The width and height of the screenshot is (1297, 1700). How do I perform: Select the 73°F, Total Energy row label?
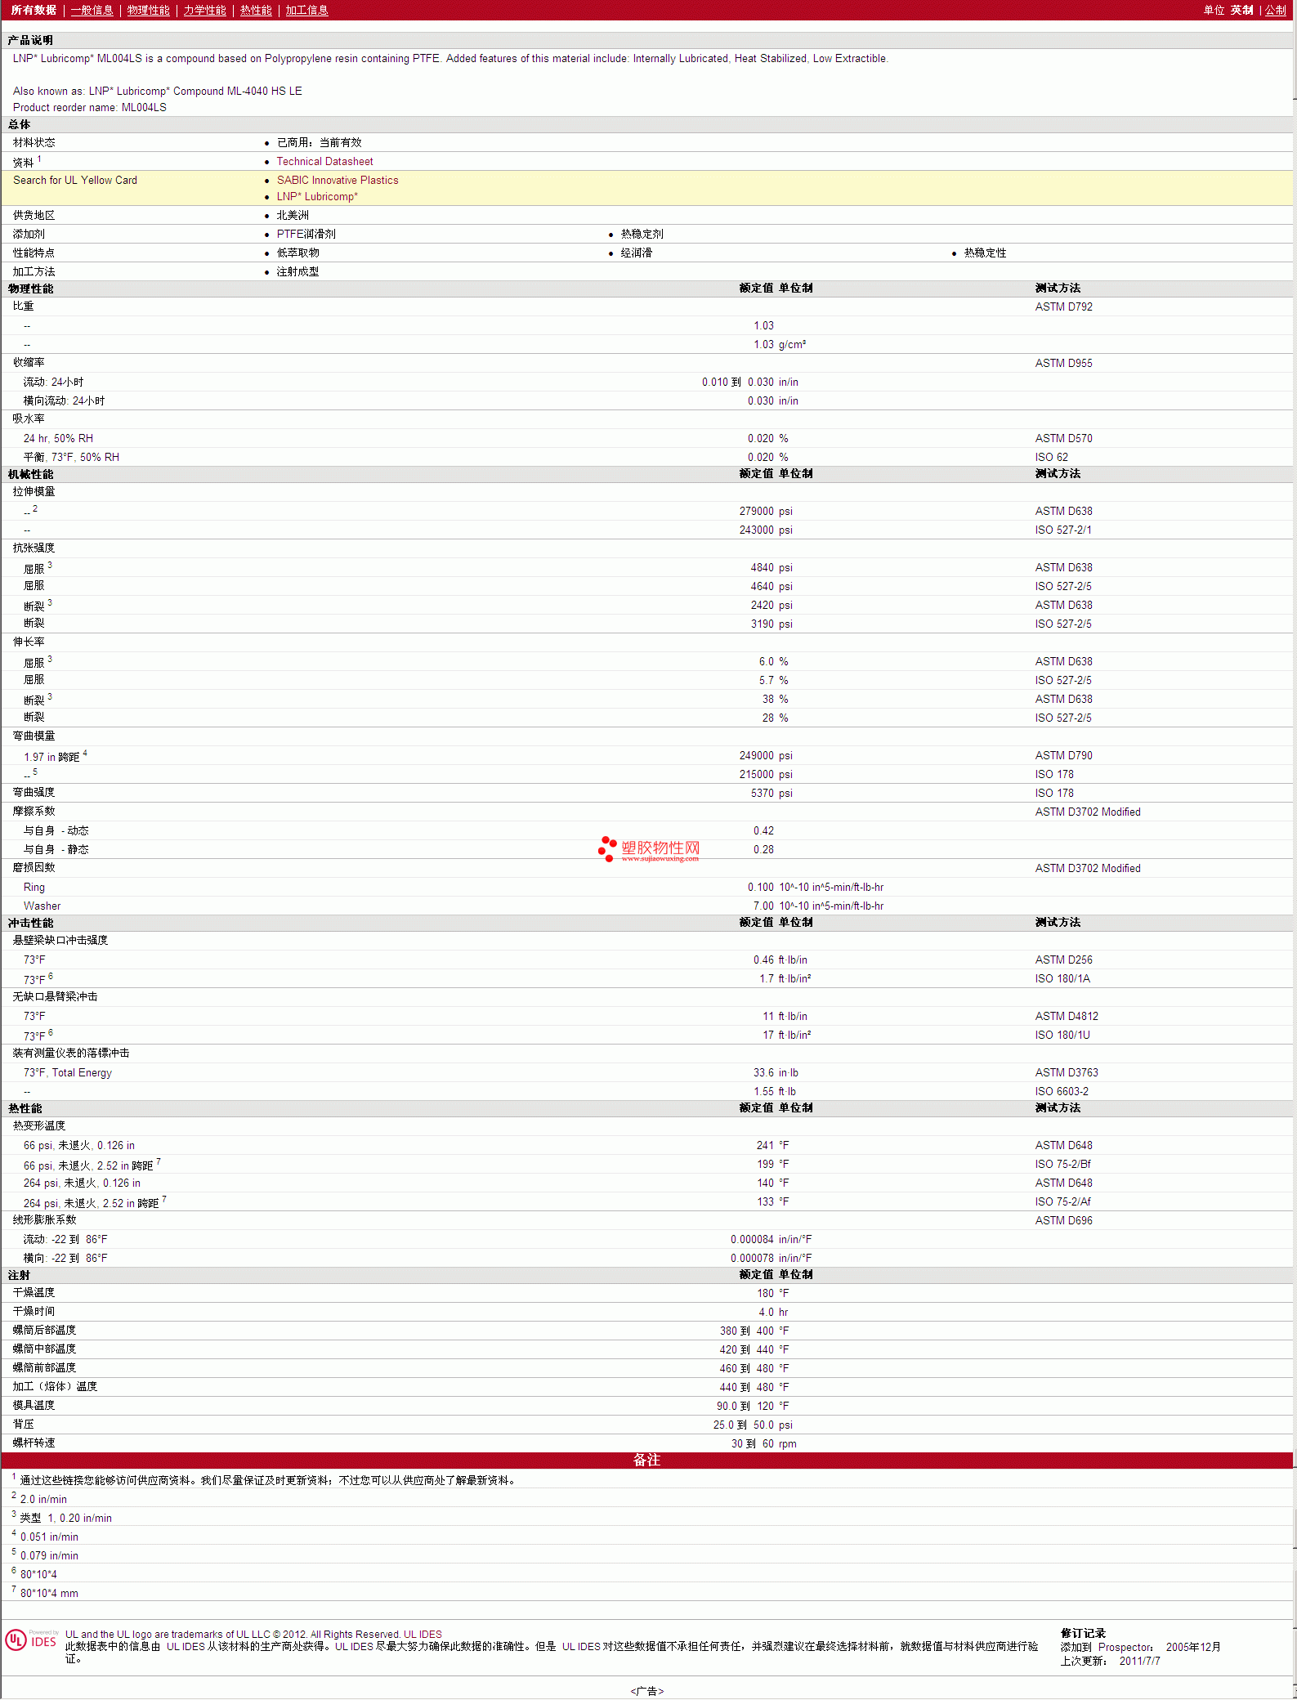[x=68, y=1073]
